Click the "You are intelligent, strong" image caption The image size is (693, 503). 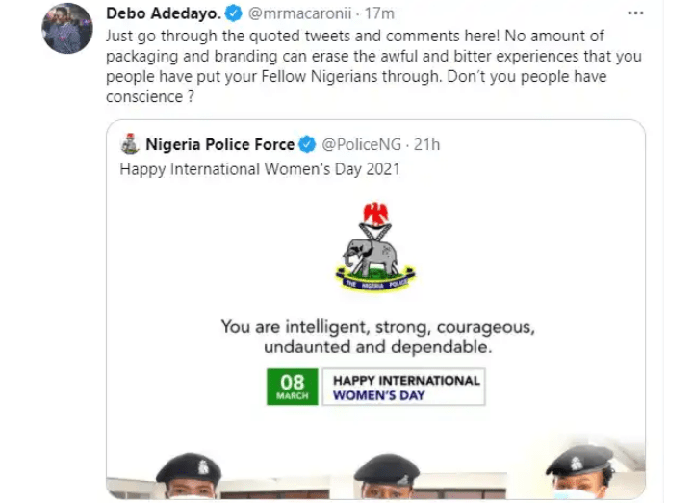375,335
